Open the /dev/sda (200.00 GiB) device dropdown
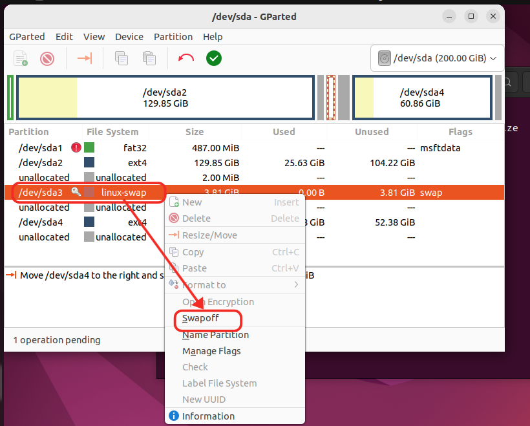The height and width of the screenshot is (426, 530). coord(437,58)
